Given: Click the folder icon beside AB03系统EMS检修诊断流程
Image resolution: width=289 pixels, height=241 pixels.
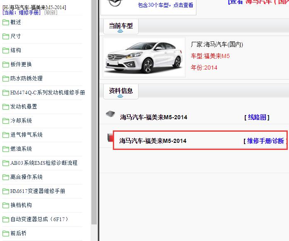Looking at the screenshot, I should pos(6,163).
